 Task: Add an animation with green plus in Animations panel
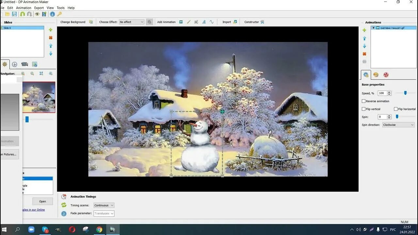click(x=364, y=30)
